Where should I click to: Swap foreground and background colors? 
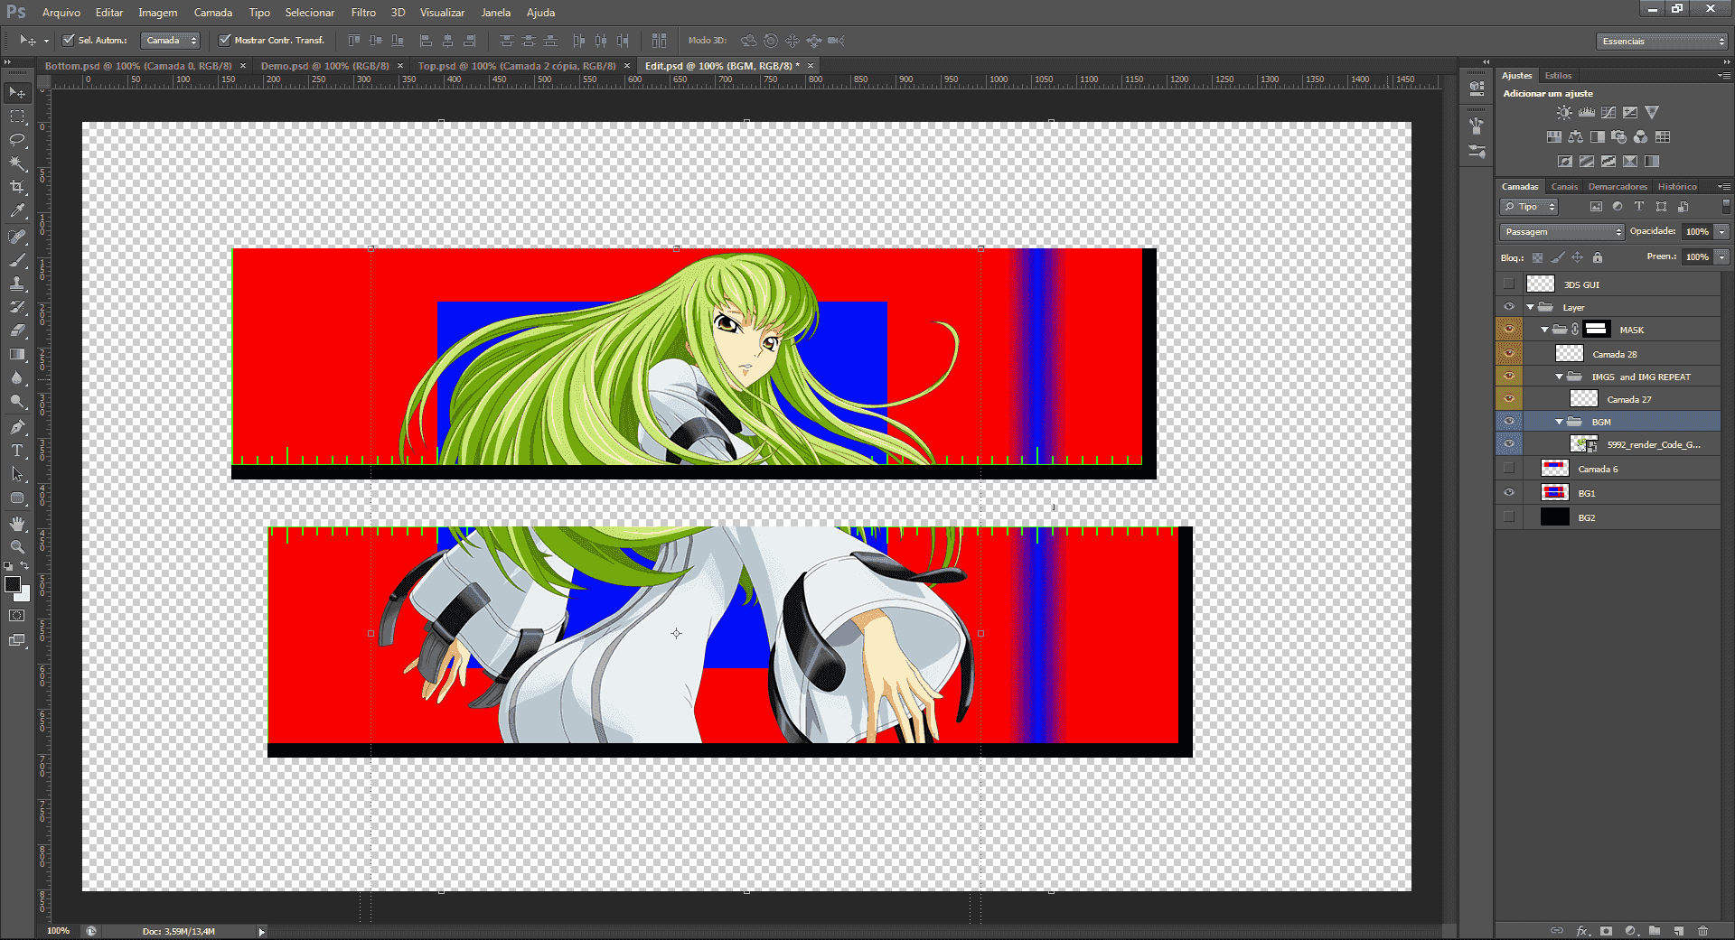[25, 566]
